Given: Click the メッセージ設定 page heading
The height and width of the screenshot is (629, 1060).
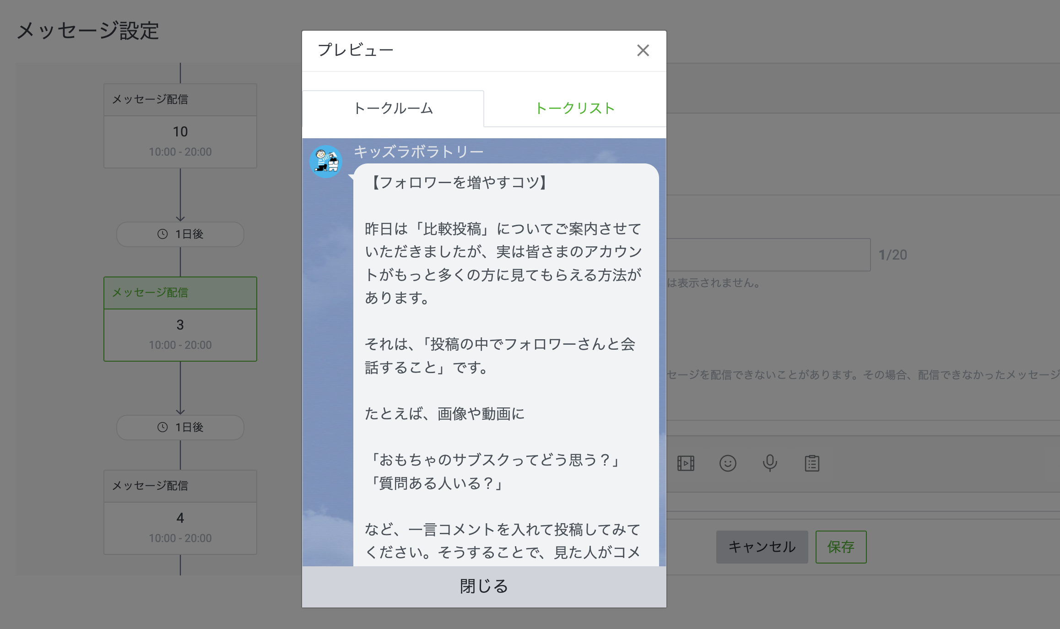Looking at the screenshot, I should click(x=88, y=31).
